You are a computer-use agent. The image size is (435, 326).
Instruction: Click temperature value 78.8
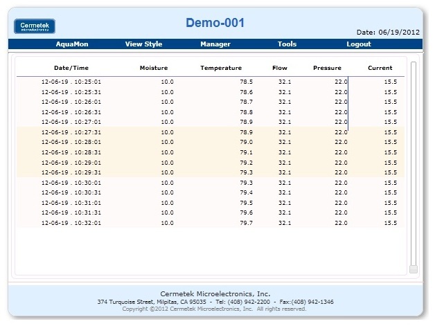click(x=247, y=113)
